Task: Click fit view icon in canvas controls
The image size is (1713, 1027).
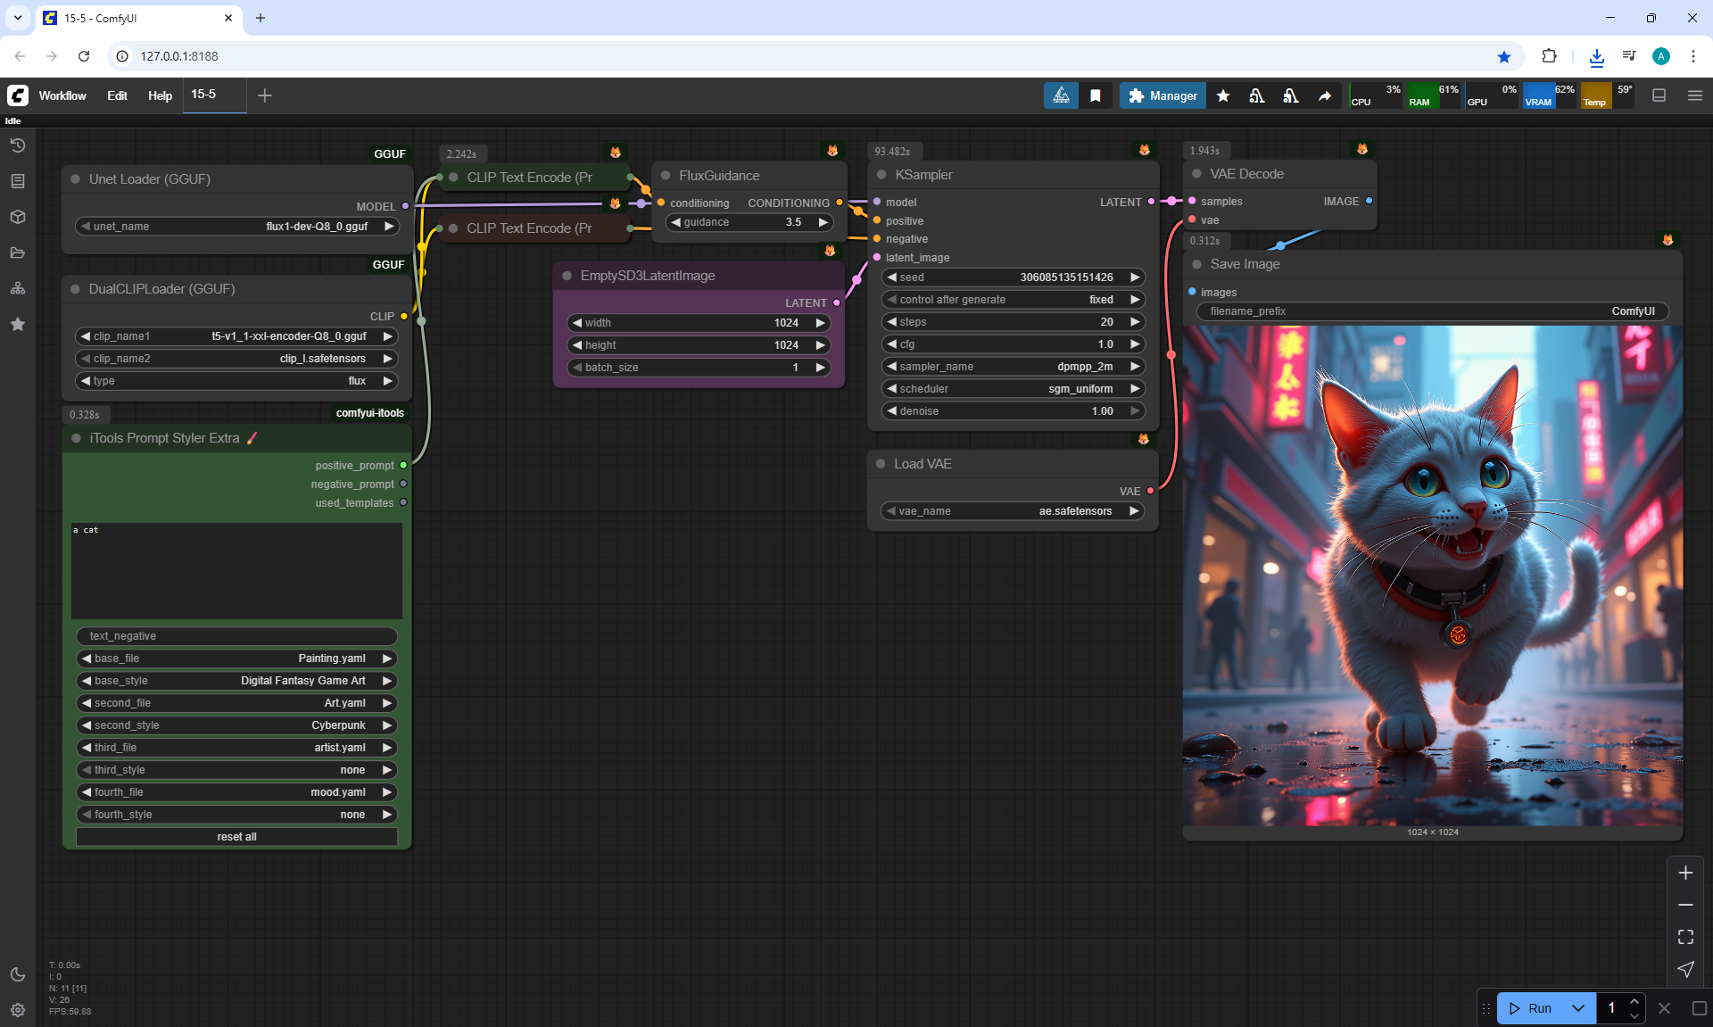Action: [1685, 937]
